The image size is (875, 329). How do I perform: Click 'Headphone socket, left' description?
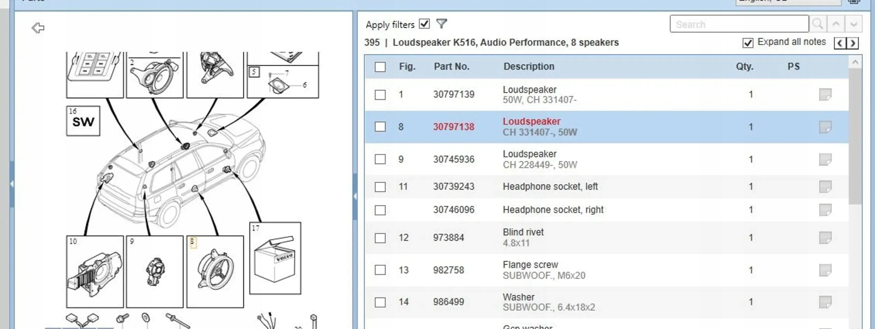(x=550, y=187)
